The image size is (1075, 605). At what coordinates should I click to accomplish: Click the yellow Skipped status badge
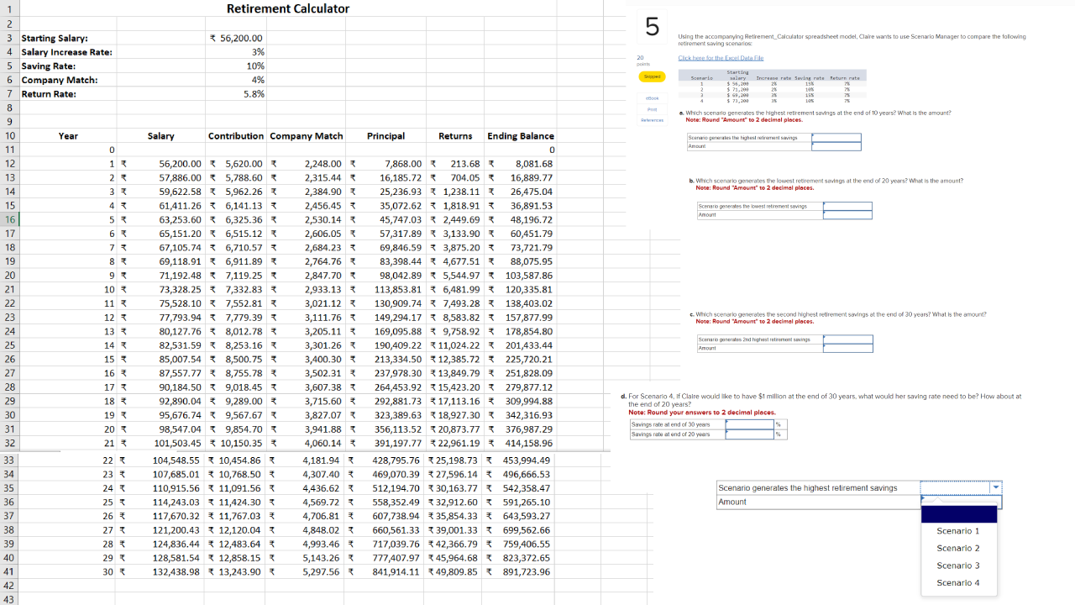(651, 76)
